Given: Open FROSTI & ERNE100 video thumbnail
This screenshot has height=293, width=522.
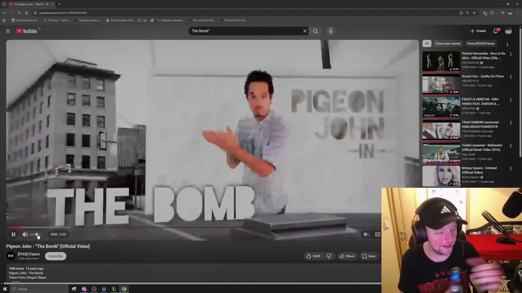Looking at the screenshot, I should point(441,107).
